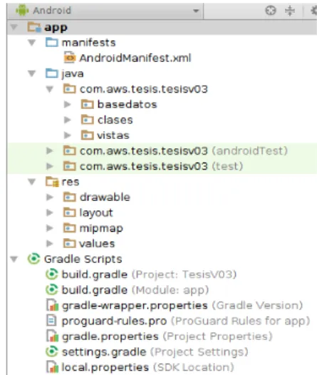Select the values folder label
Viewport: 317px width, 375px height.
point(97,244)
